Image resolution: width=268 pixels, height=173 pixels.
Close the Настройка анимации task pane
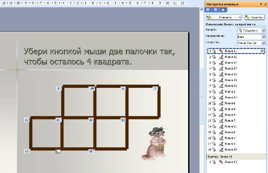tap(265, 4)
